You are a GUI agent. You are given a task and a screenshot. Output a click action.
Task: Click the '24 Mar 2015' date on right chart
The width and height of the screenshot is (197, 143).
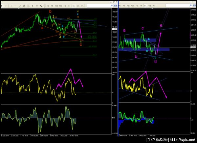123,136
